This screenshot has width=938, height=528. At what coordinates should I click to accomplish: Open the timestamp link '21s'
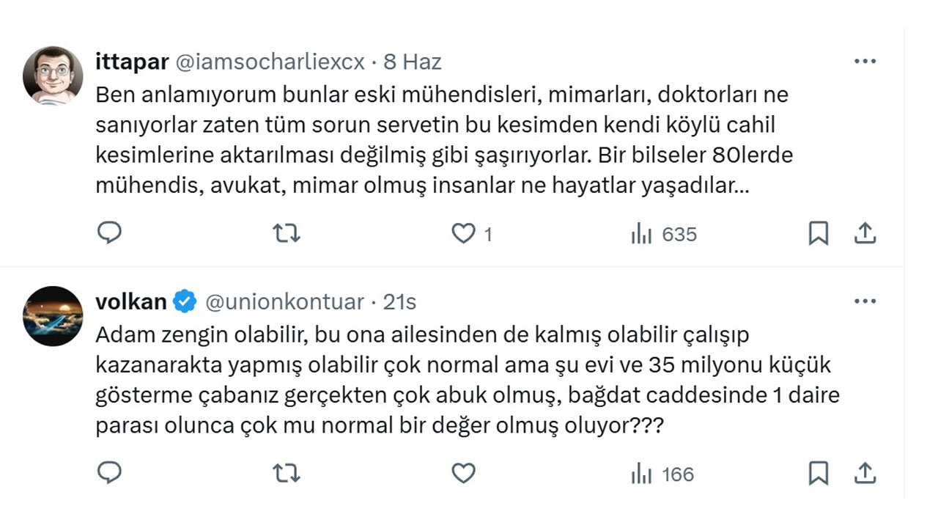(400, 301)
